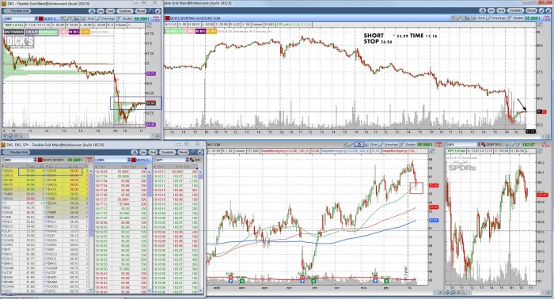This screenshot has width=554, height=299.
Task: Click the red DICK'S color square in top-left chart
Action: (40, 19)
